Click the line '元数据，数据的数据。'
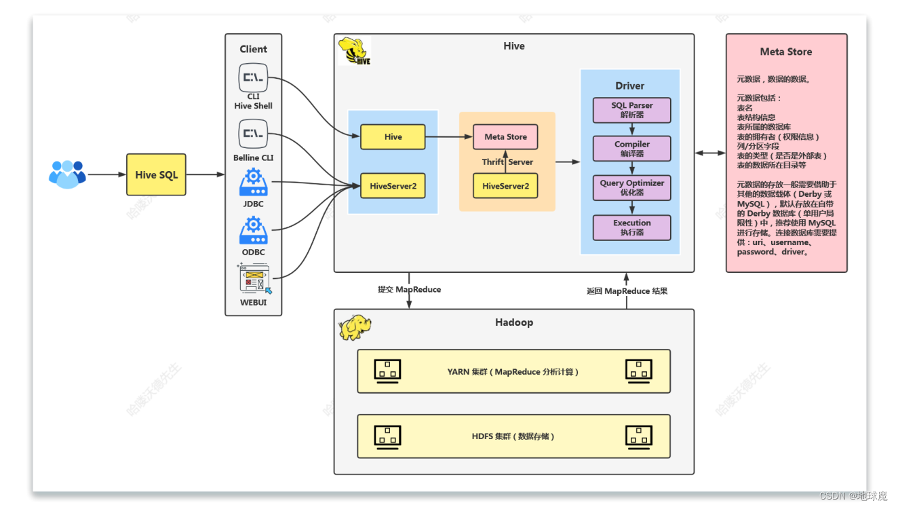Image resolution: width=898 pixels, height=507 pixels. [774, 79]
